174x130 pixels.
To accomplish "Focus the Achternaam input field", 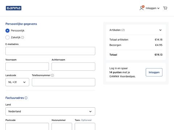I will [x=73, y=66].
